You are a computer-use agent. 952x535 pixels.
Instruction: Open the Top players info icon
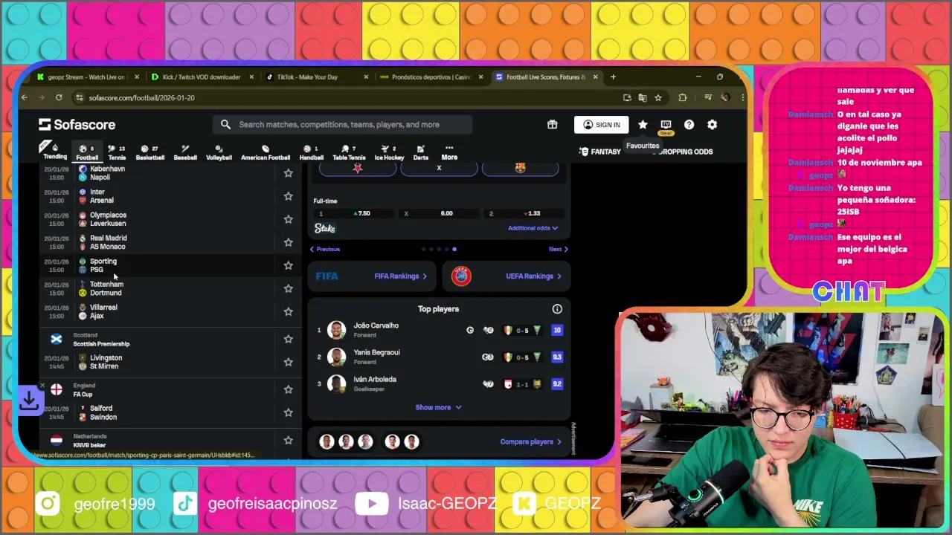point(557,309)
